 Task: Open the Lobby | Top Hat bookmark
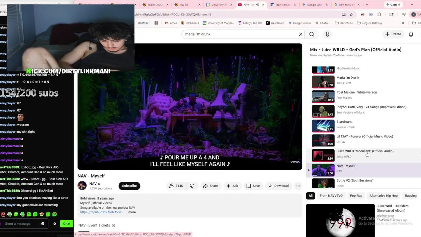tap(250, 23)
